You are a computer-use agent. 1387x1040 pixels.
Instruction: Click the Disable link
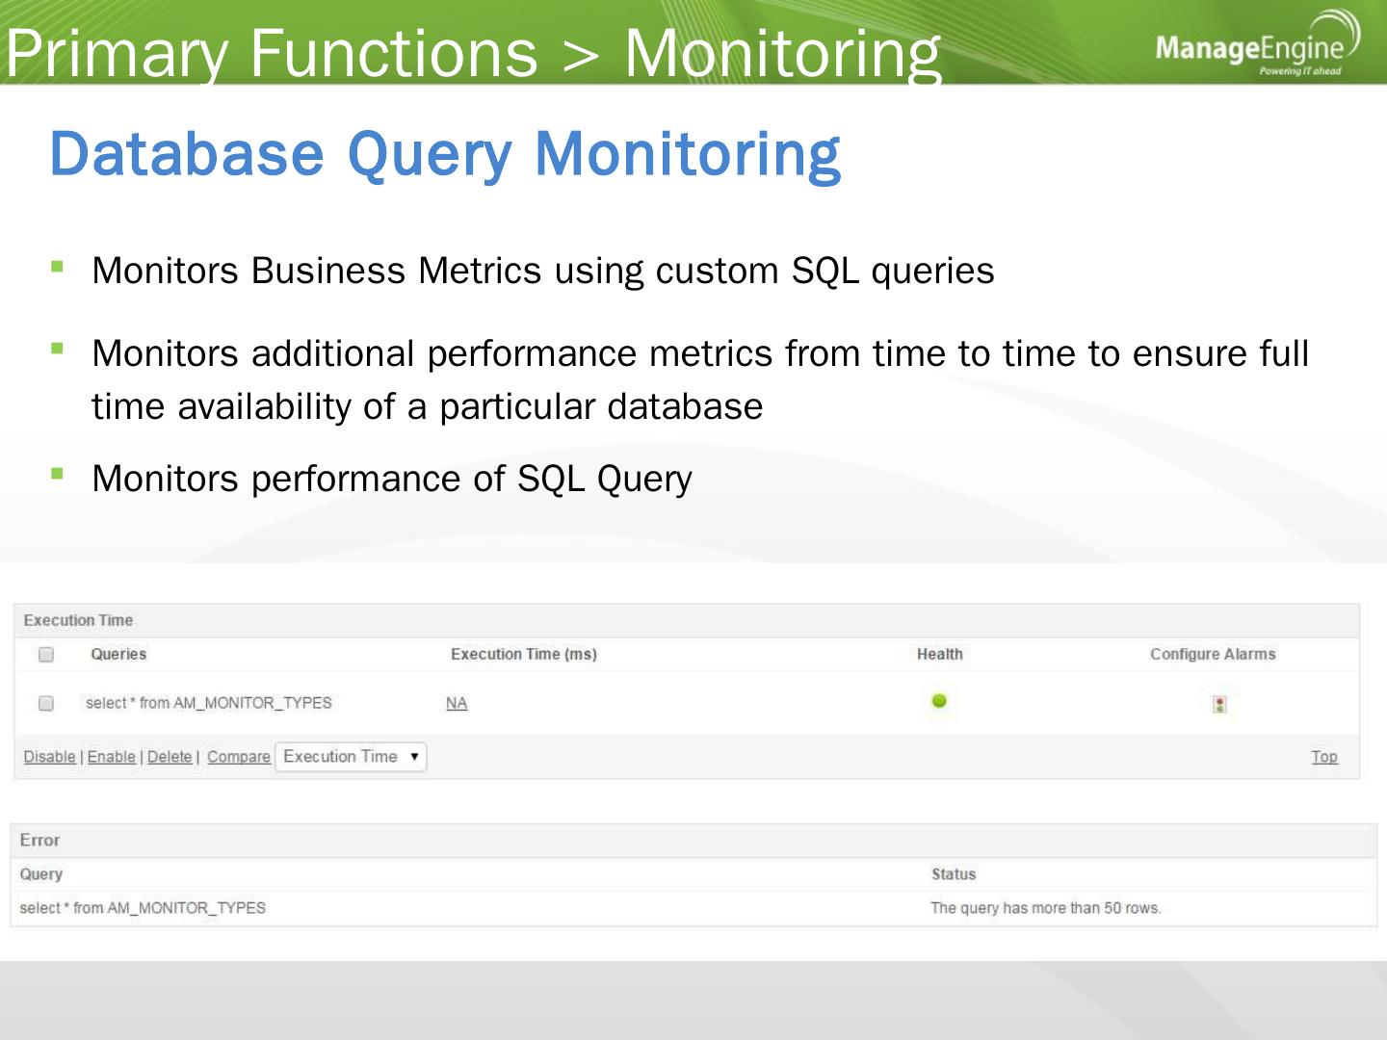49,757
